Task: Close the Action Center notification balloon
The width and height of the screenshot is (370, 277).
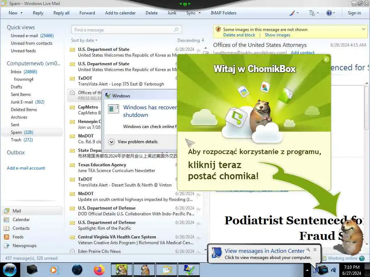Action: click(315, 250)
